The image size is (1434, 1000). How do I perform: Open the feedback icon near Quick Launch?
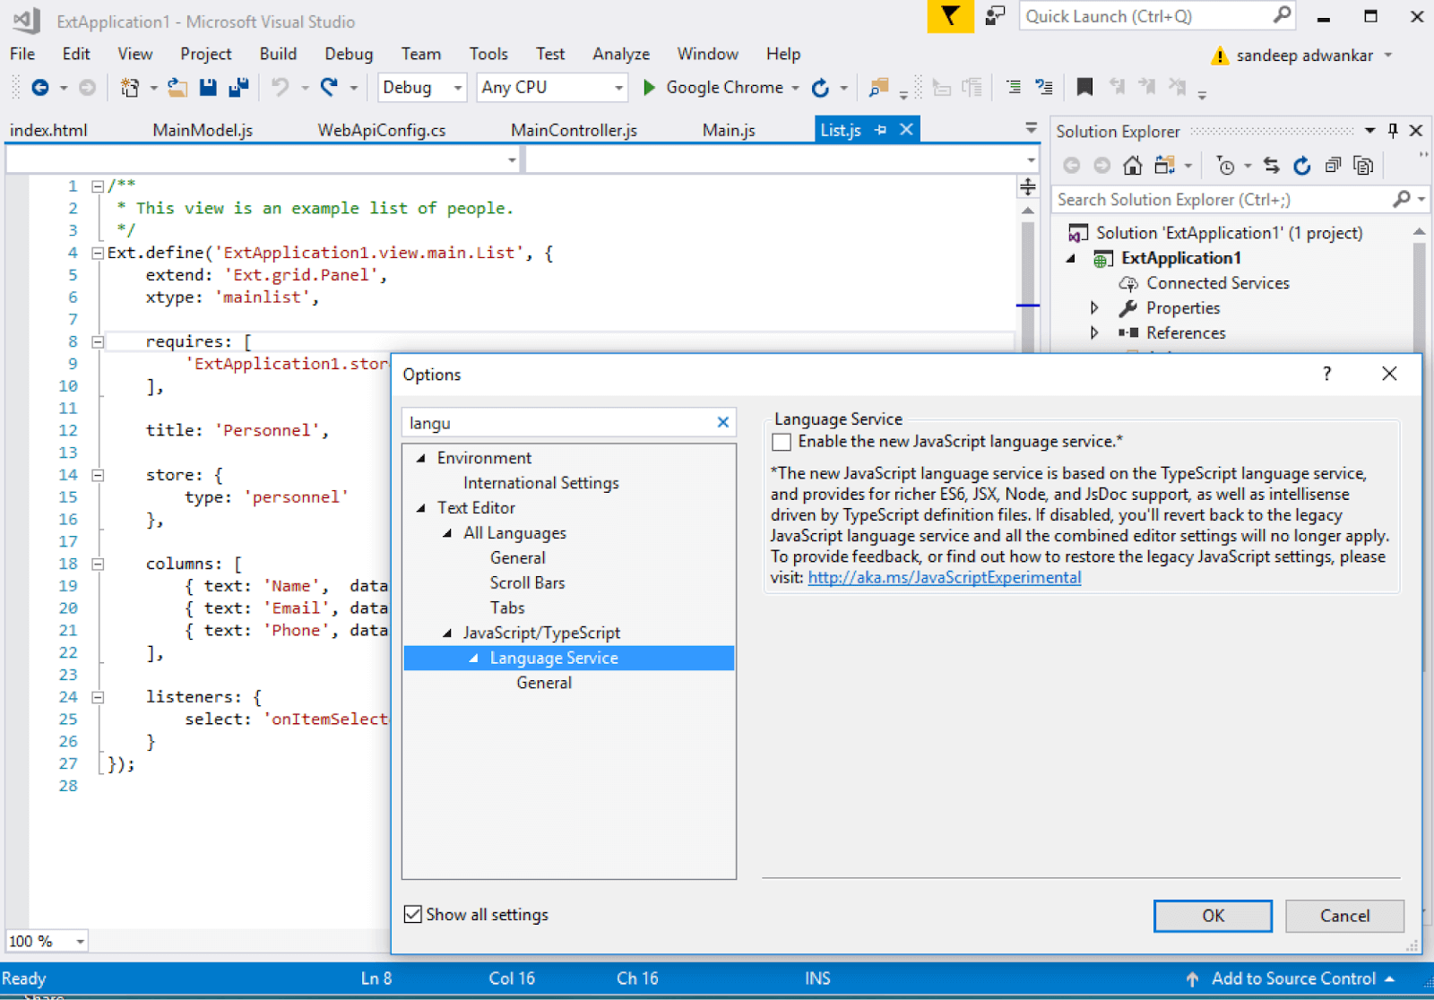tap(995, 16)
